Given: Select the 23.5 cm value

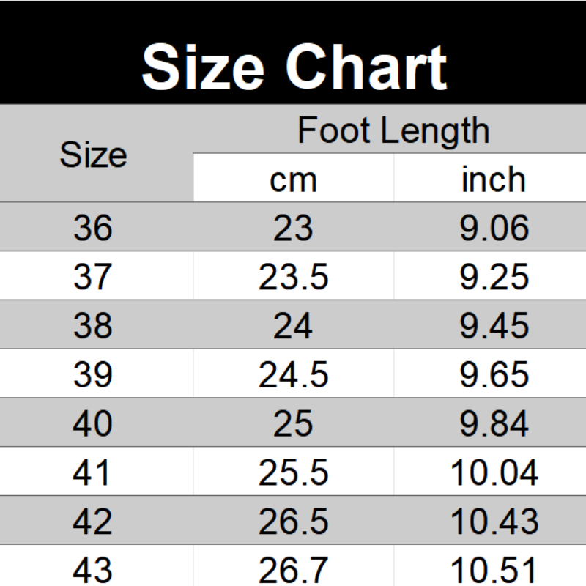Looking at the screenshot, I should pos(293,277).
